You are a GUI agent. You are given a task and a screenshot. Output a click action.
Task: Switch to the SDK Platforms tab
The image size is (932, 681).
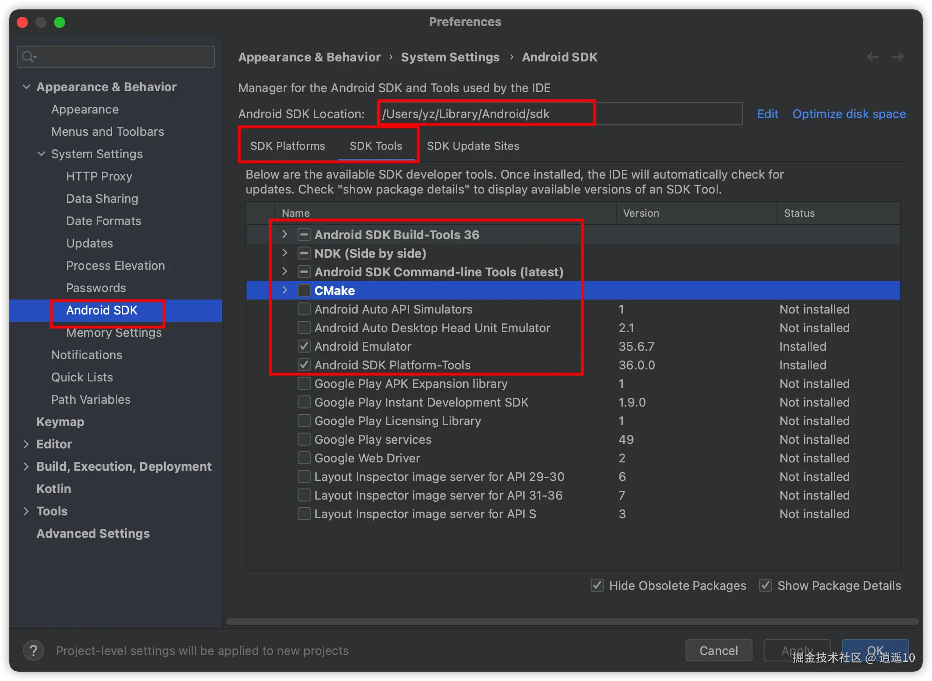[x=287, y=146]
